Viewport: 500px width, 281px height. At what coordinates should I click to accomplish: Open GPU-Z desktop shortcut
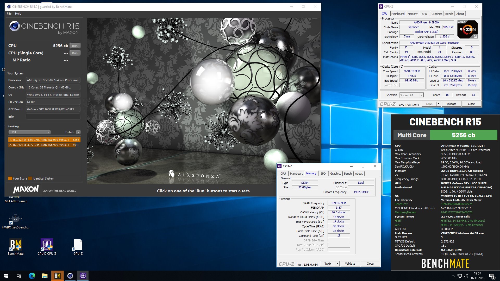(x=78, y=247)
